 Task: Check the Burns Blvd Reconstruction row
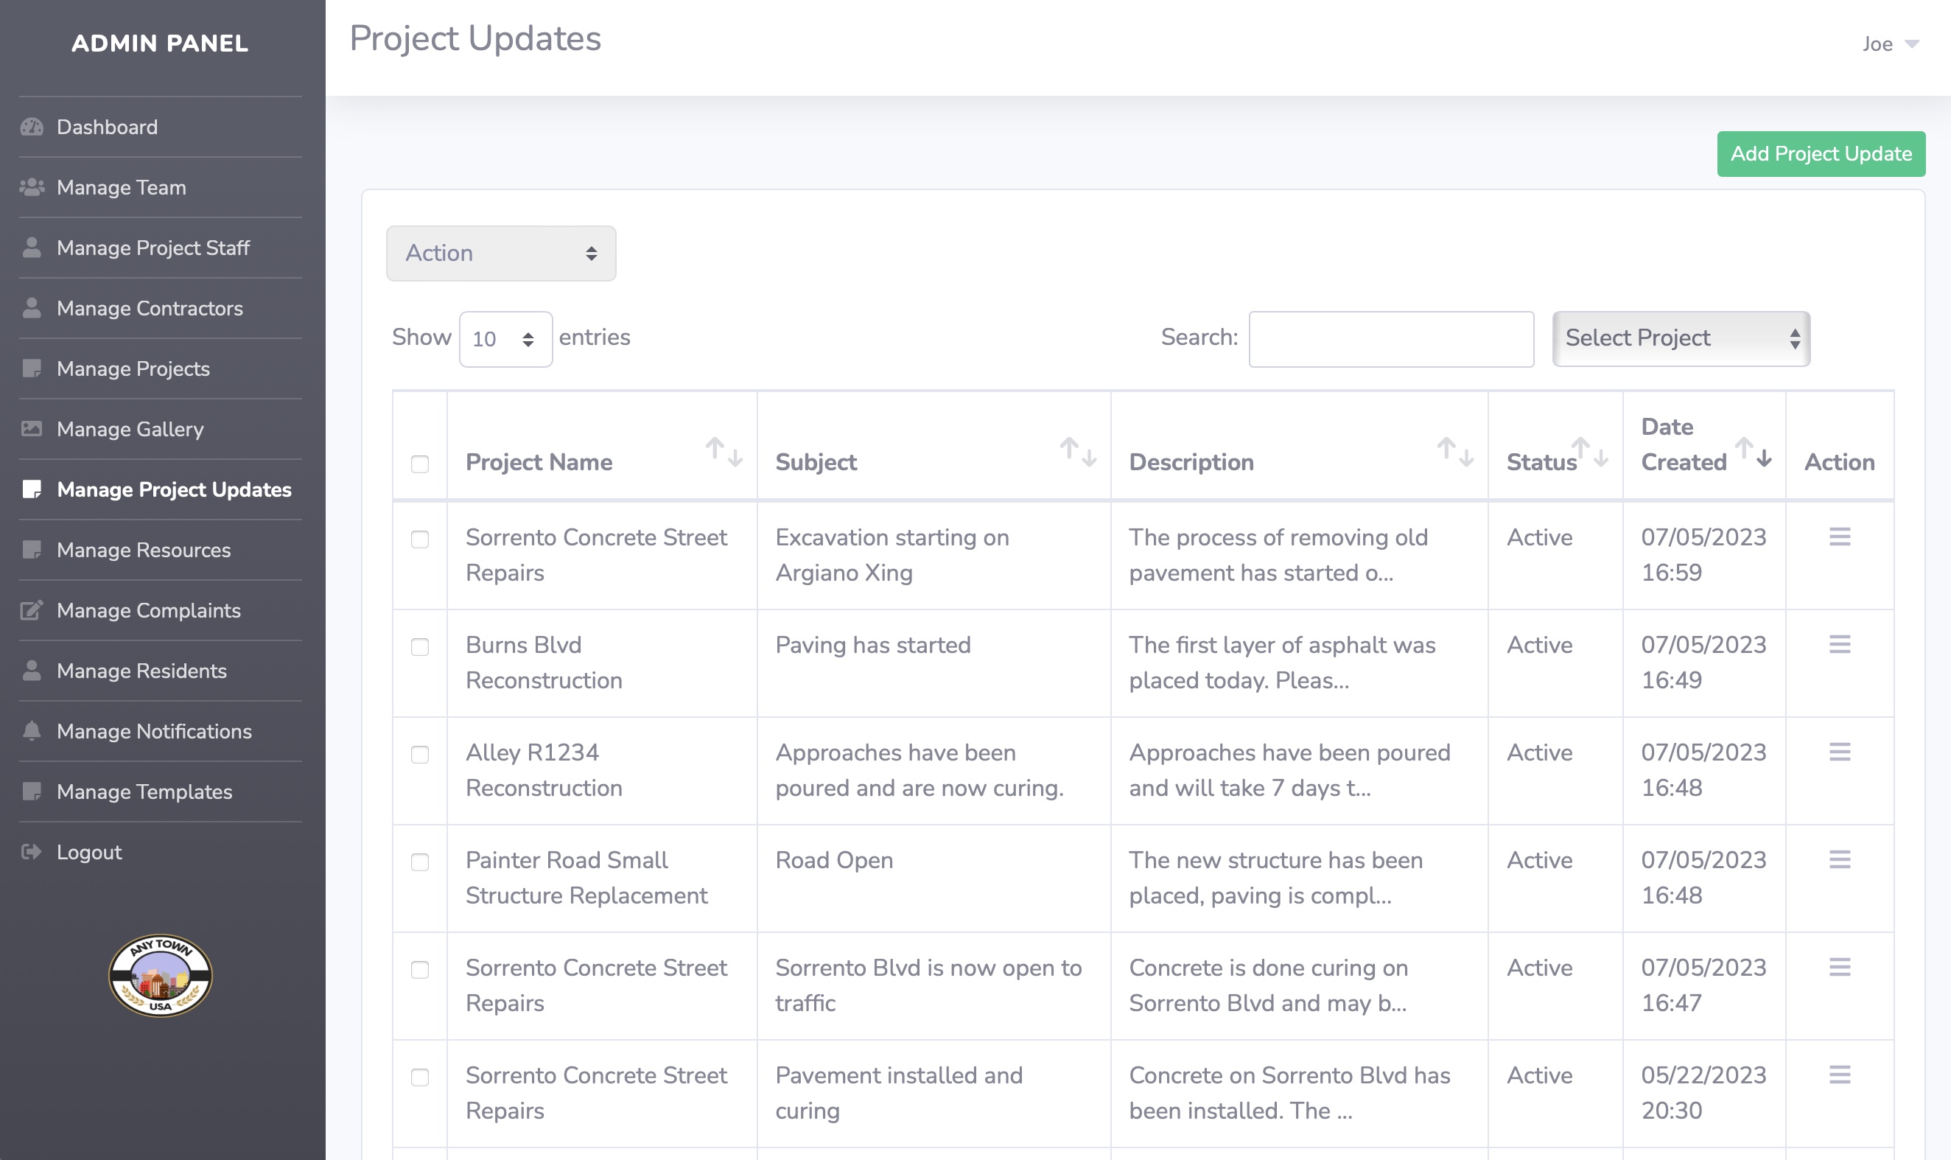tap(419, 647)
